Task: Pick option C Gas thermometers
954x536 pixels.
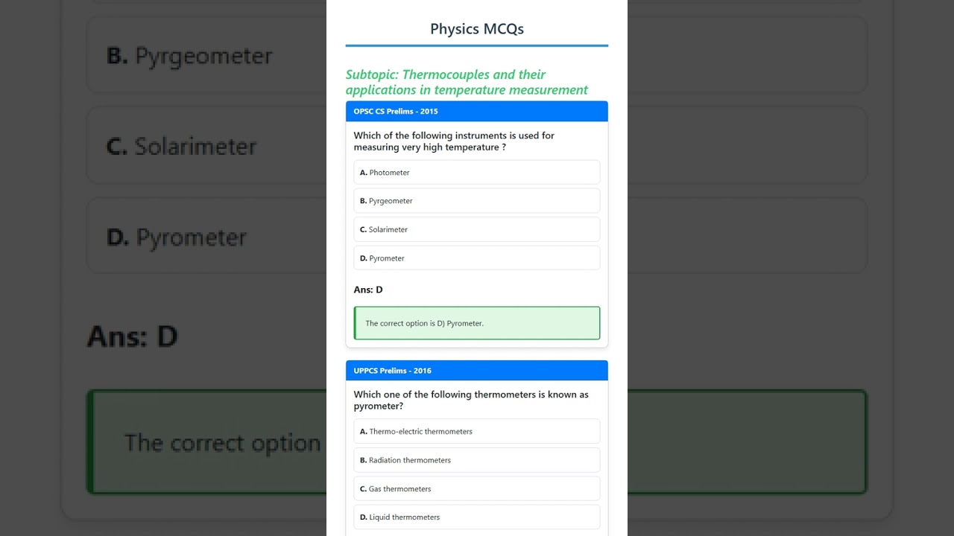Action: coord(476,489)
